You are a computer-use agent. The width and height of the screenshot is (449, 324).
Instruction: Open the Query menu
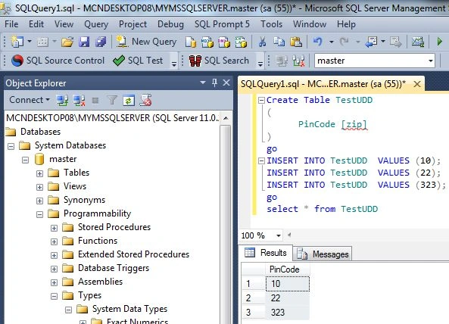[96, 24]
